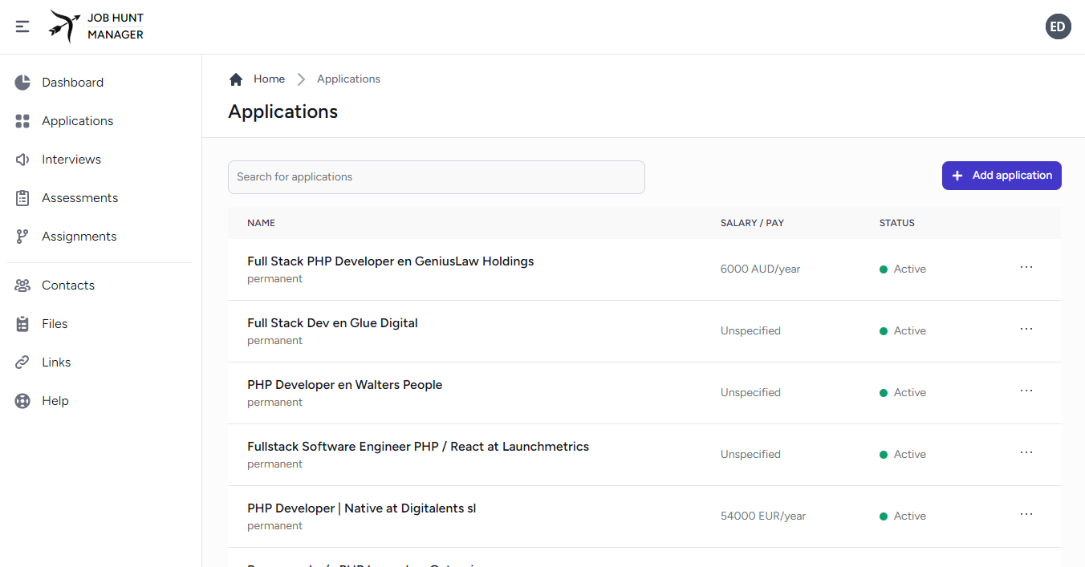The image size is (1085, 567).
Task: Open PHP Developer en Walters People application
Action: pos(345,385)
